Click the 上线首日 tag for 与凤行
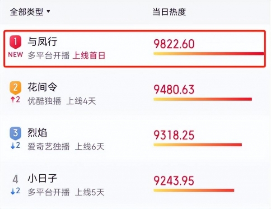 coord(89,55)
